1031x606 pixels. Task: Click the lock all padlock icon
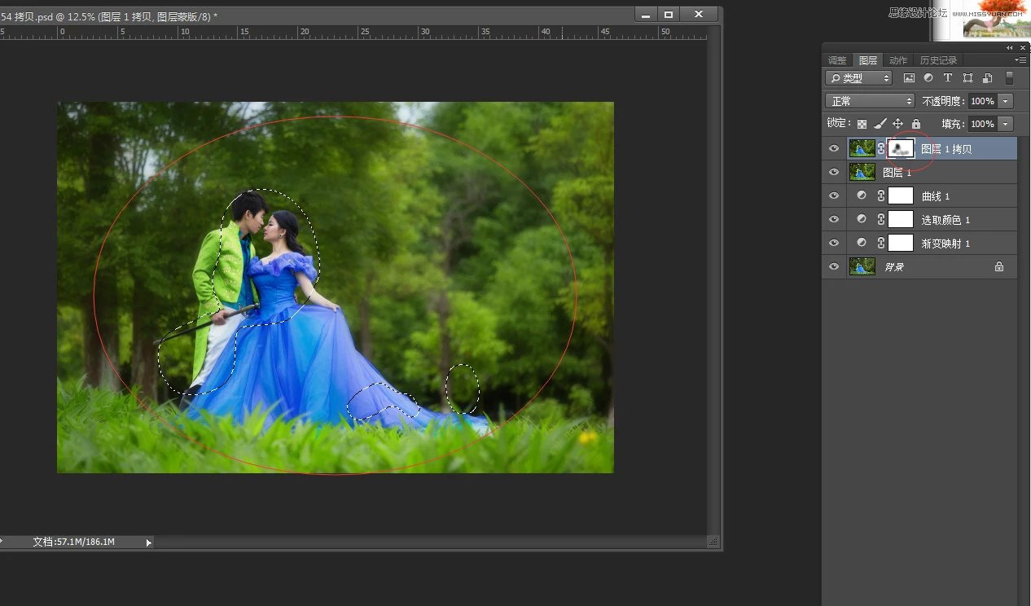(x=915, y=124)
